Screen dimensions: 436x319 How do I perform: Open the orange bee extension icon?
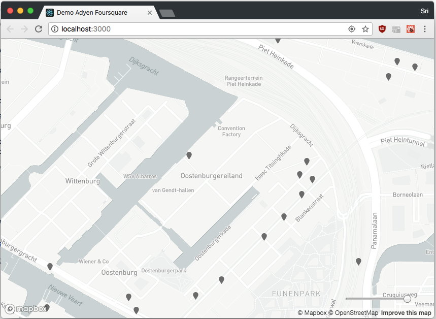(410, 29)
